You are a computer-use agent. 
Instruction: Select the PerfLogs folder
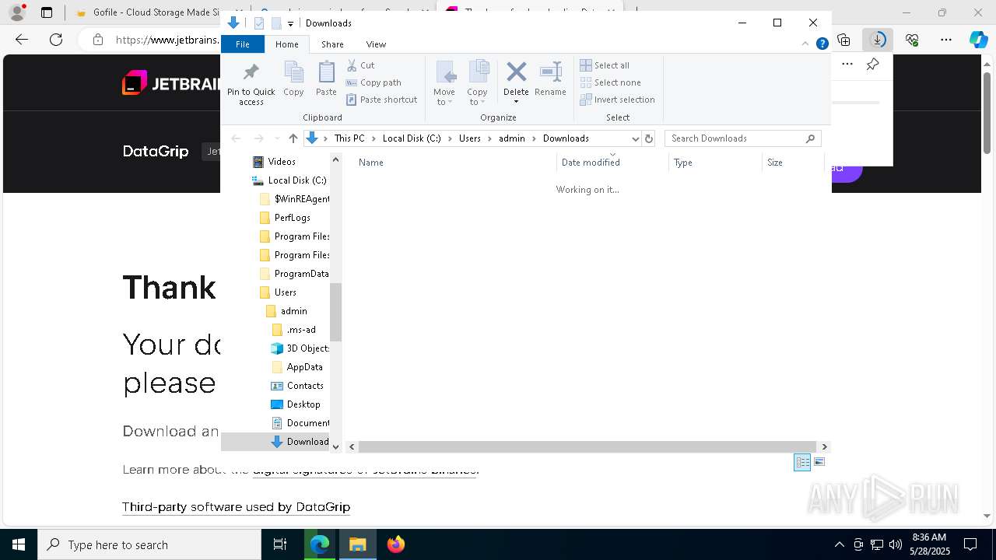[293, 218]
